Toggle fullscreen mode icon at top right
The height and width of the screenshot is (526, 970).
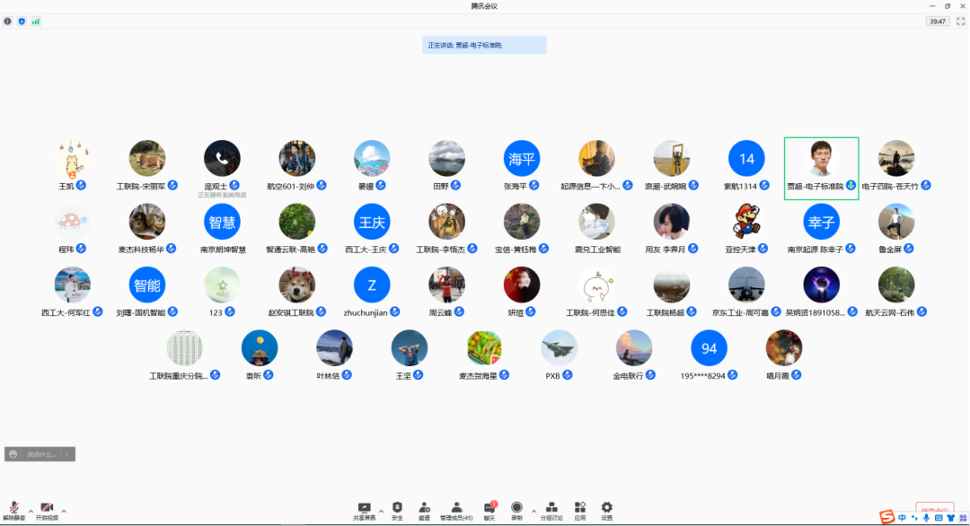960,21
